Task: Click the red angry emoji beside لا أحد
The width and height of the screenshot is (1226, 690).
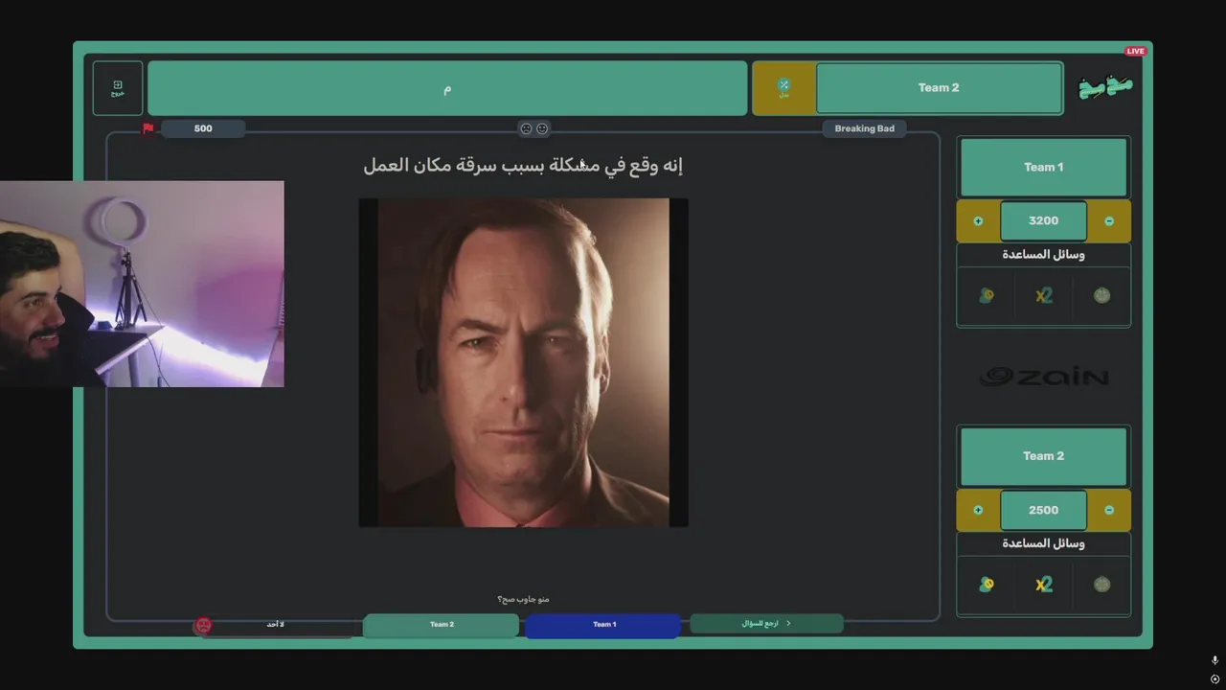Action: coord(203,625)
